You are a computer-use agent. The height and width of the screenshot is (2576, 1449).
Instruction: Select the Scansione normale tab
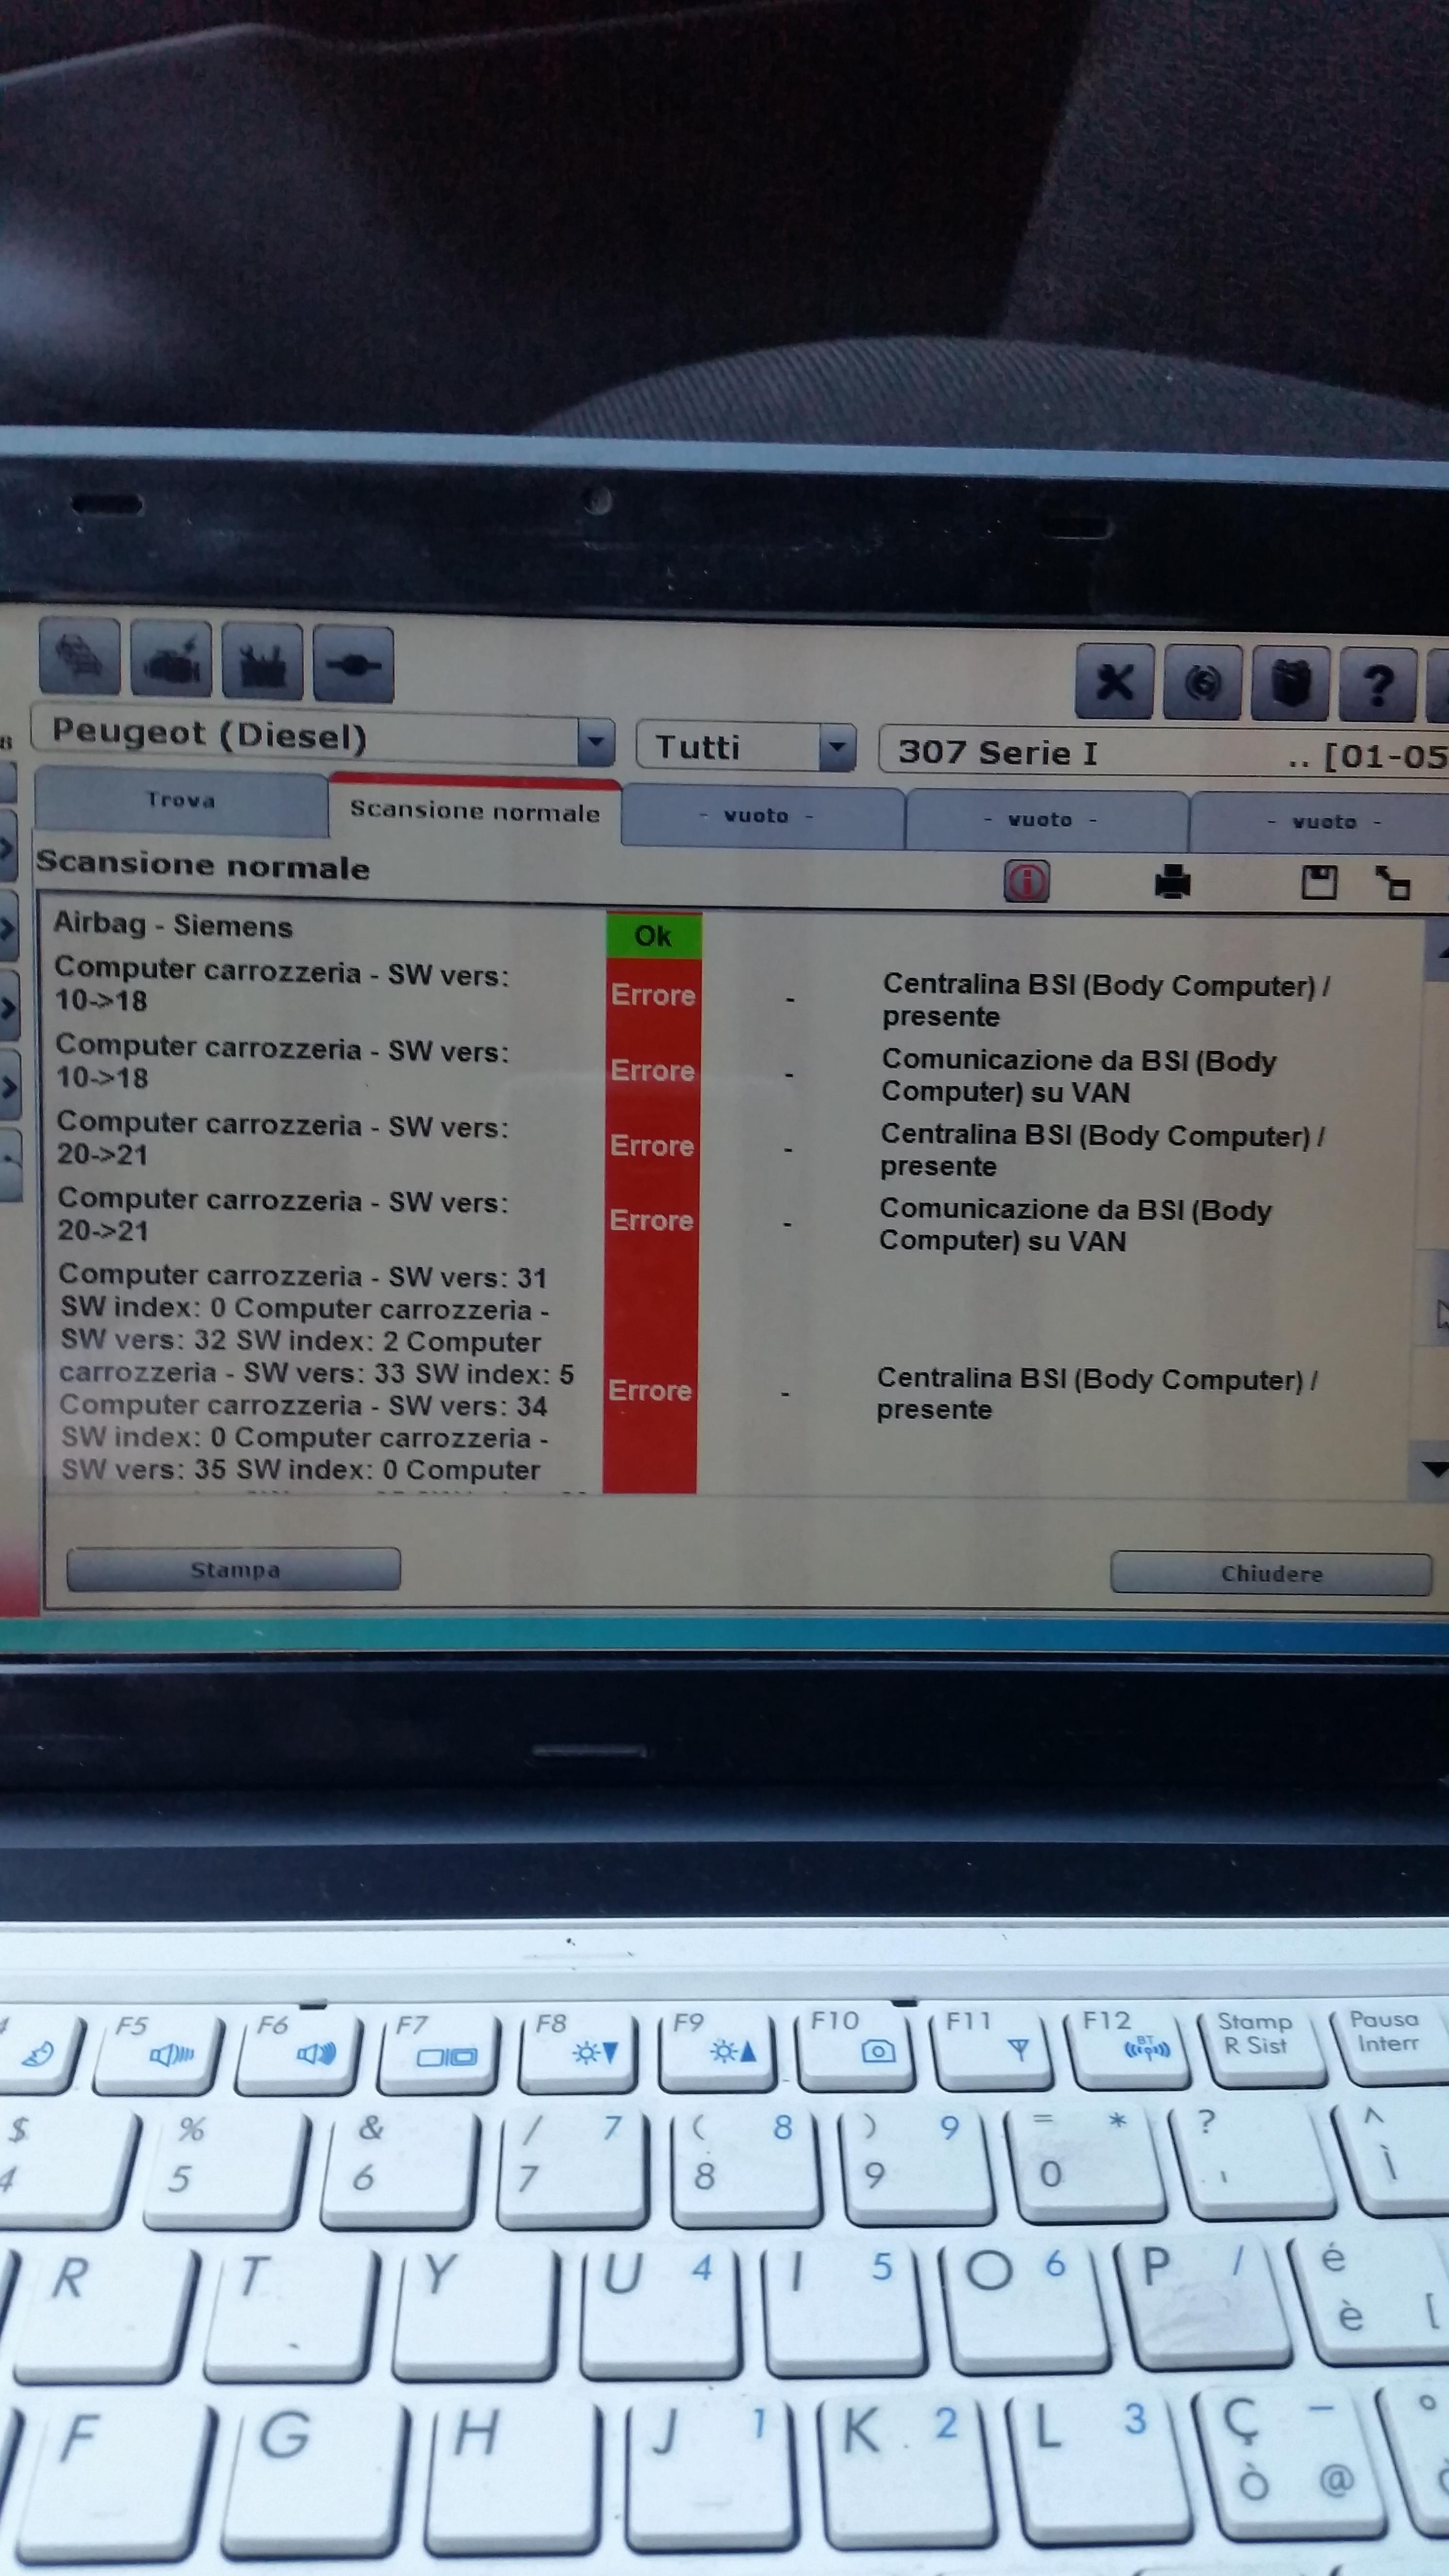475,811
